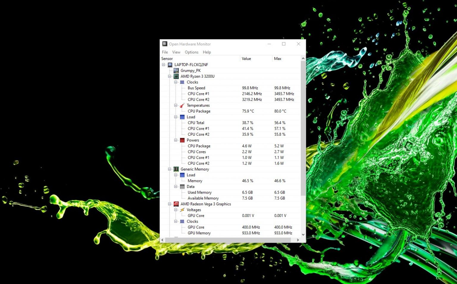Click the Max column header

pos(278,59)
